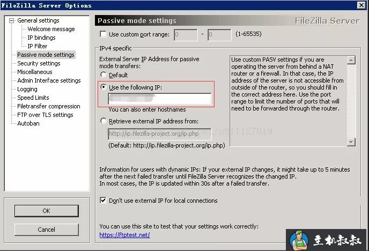This screenshot has height=251, width=369.
Task: Click the port range end field
Action: [219, 35]
